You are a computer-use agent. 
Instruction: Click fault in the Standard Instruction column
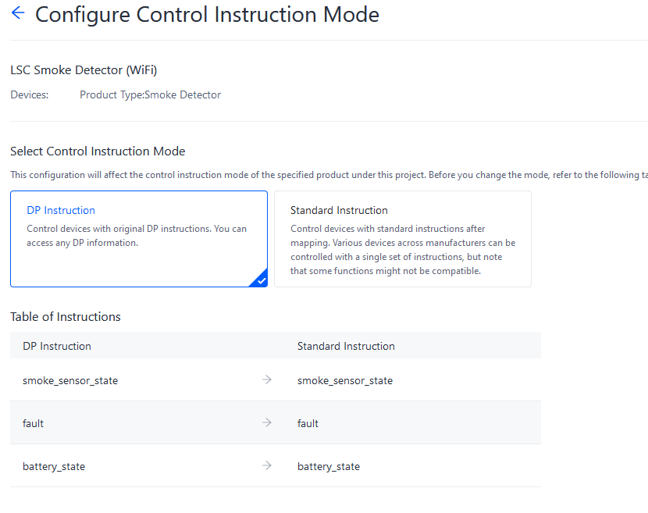308,423
